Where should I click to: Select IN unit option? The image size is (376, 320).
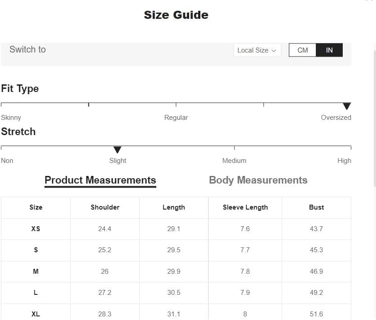[x=329, y=50]
